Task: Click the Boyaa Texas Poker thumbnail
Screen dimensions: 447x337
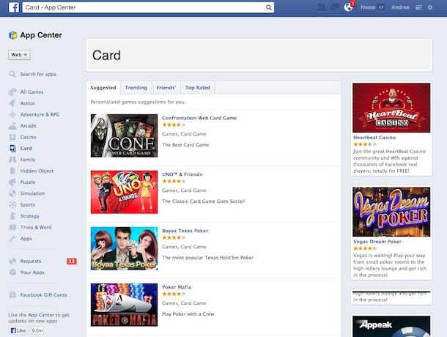Action: [124, 248]
